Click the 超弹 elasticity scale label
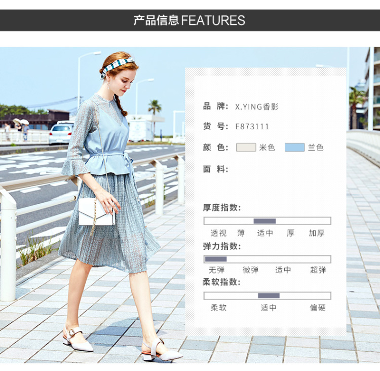This screenshot has height=371, width=380. pos(318,270)
